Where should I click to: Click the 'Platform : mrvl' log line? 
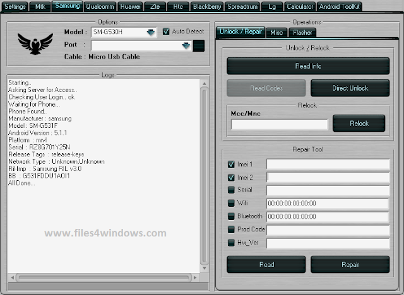(x=27, y=140)
